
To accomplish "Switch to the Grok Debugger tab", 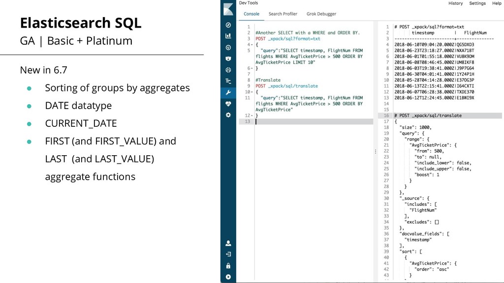I will (x=321, y=14).
